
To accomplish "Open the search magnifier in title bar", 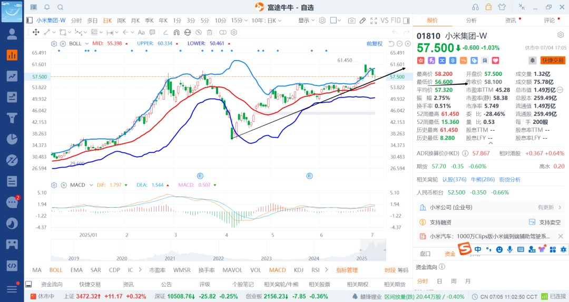I will point(61,7).
